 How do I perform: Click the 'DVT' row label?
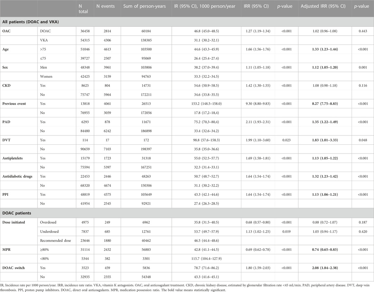[7, 140]
